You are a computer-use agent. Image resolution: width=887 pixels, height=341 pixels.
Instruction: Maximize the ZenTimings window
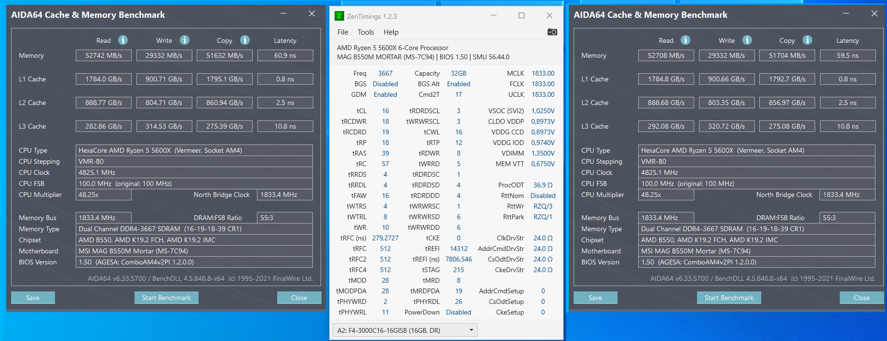point(522,15)
